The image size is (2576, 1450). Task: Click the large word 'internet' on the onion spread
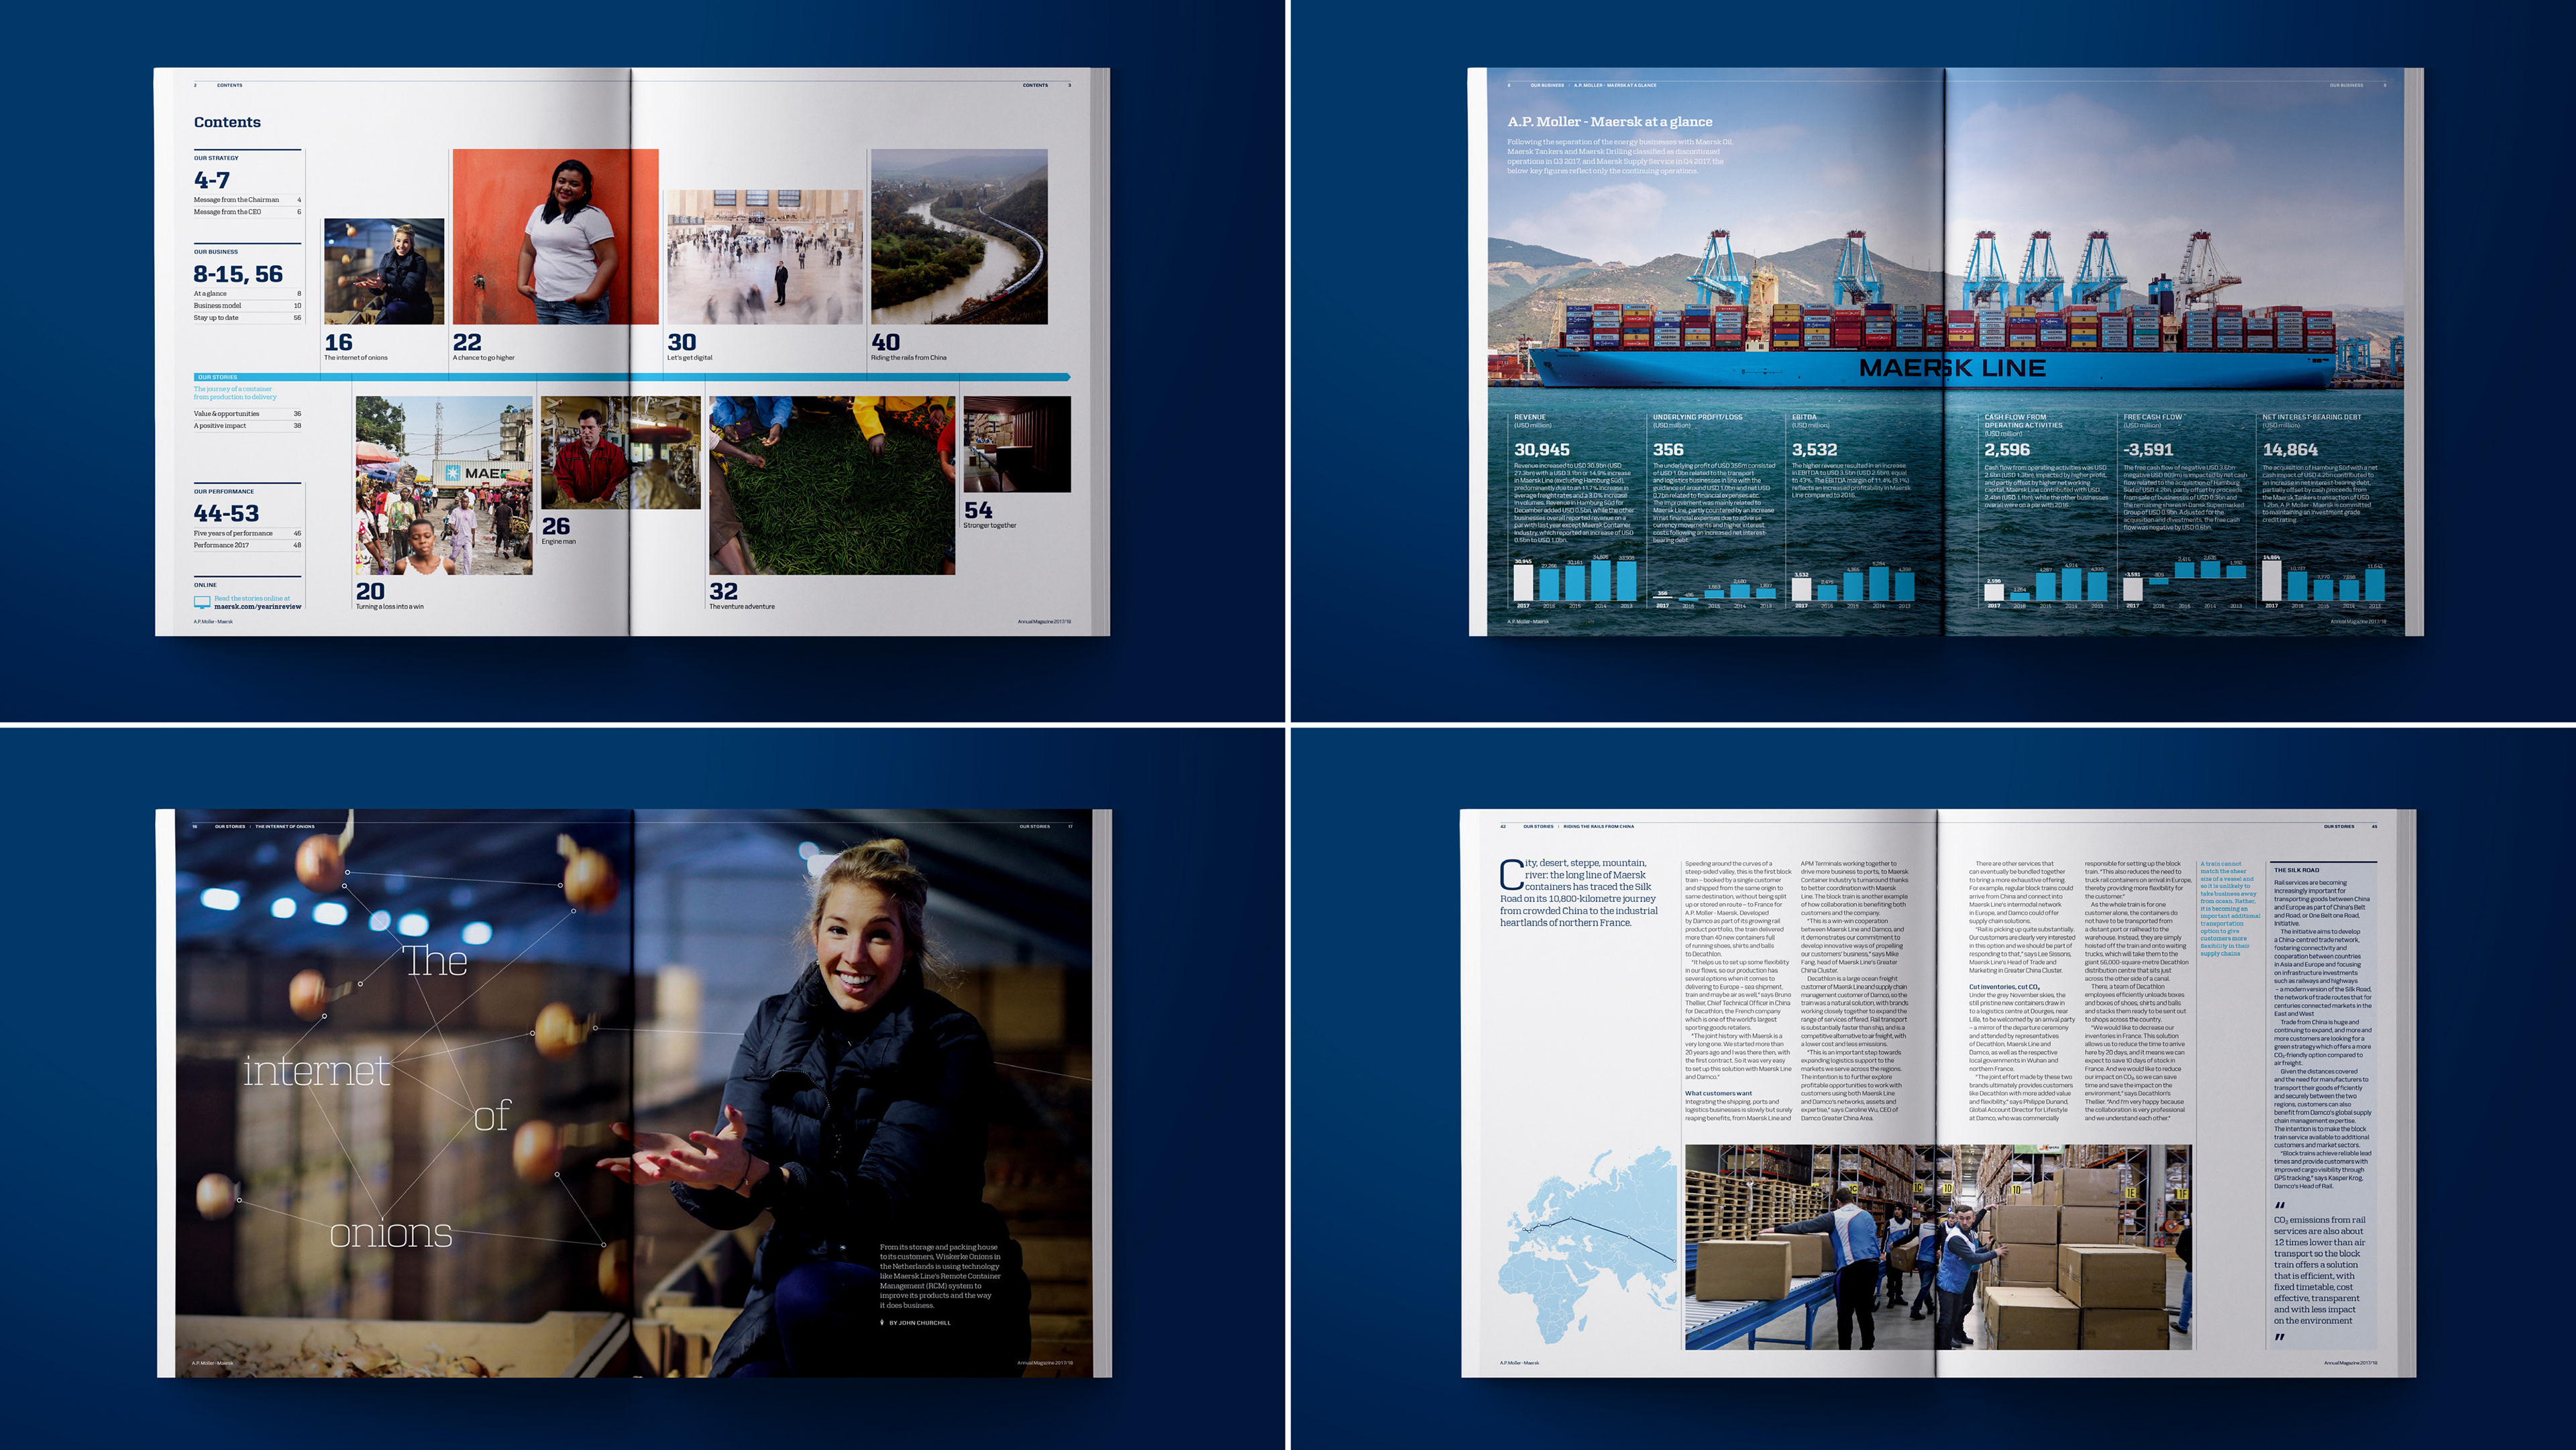[316, 1071]
